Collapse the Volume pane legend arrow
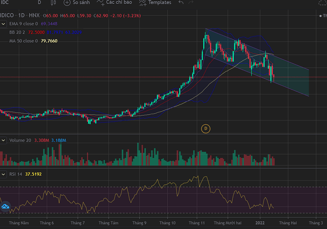The image size is (327, 229). tap(3, 141)
